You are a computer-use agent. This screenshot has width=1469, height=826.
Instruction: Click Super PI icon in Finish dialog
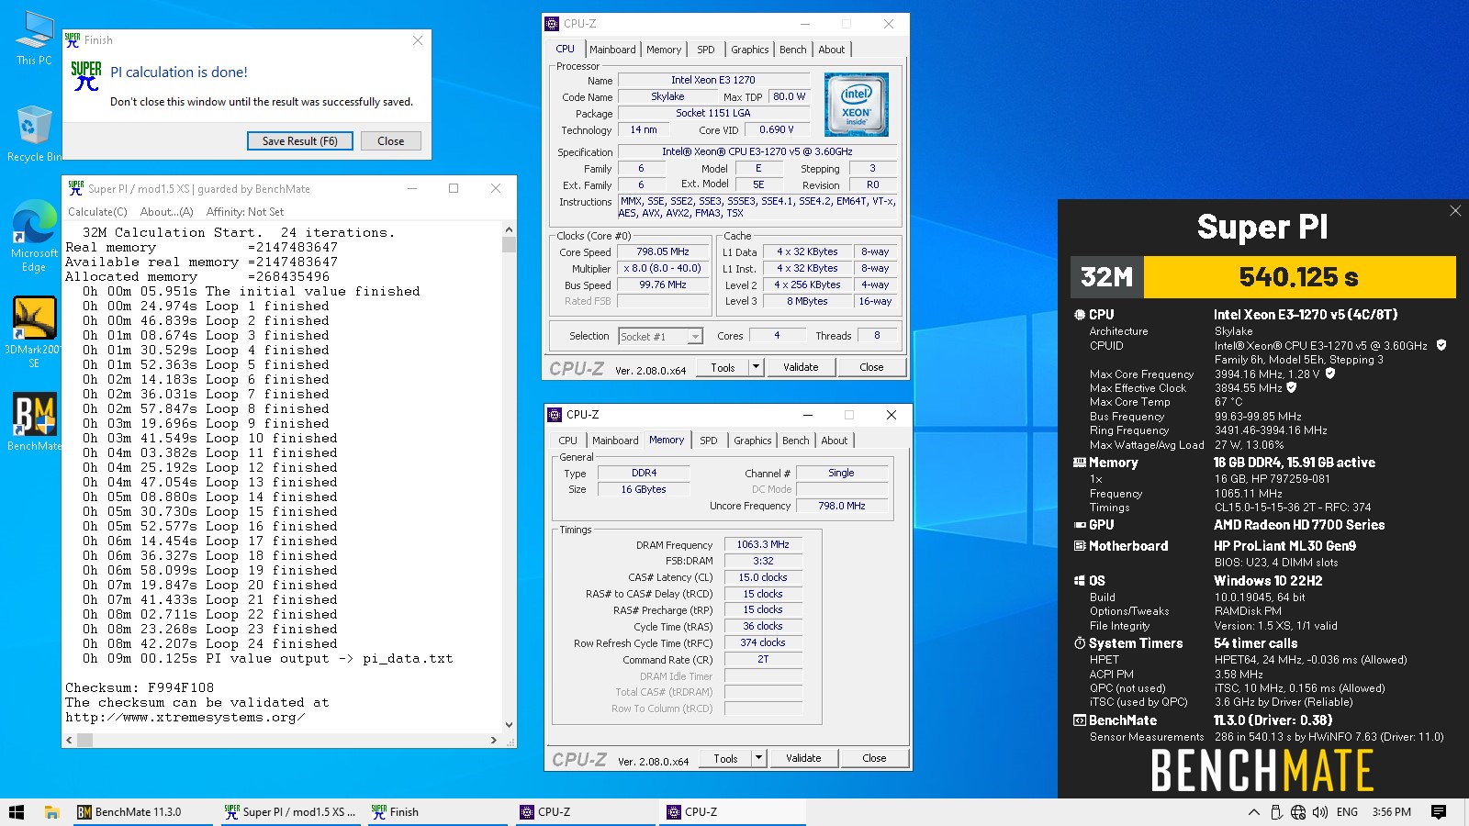click(x=86, y=75)
